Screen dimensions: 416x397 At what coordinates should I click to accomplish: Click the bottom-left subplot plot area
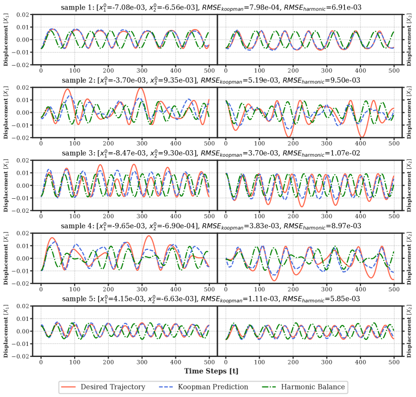(125, 331)
